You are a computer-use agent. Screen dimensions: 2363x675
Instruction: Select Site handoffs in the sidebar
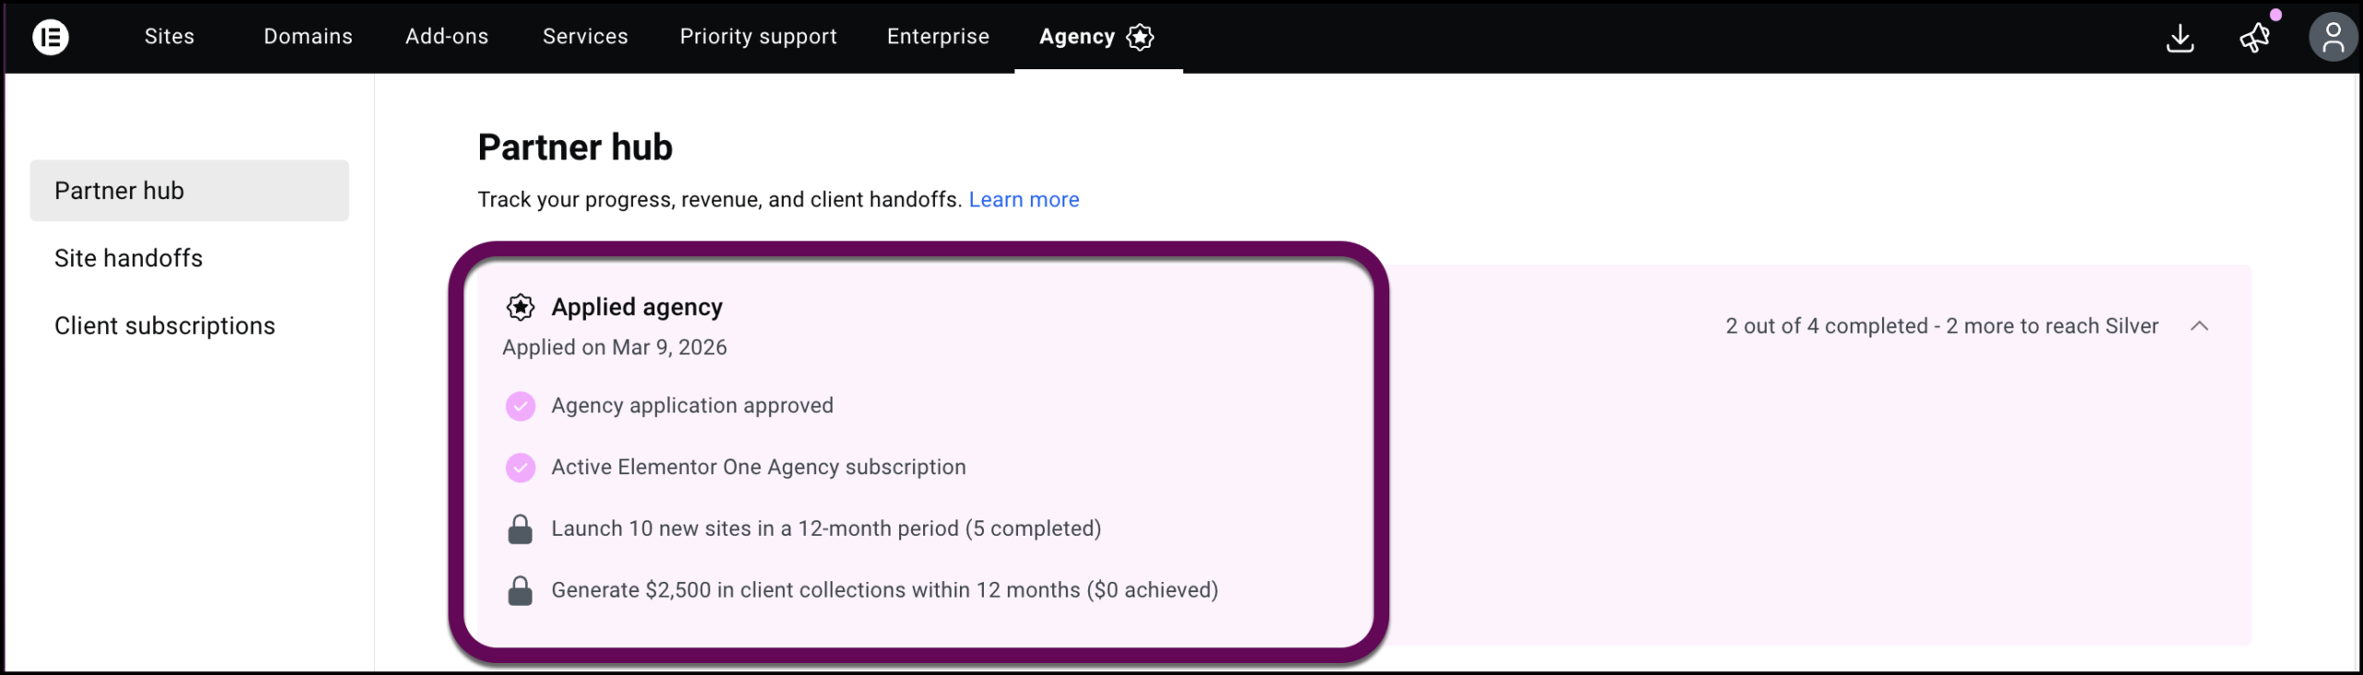pyautogui.click(x=128, y=258)
